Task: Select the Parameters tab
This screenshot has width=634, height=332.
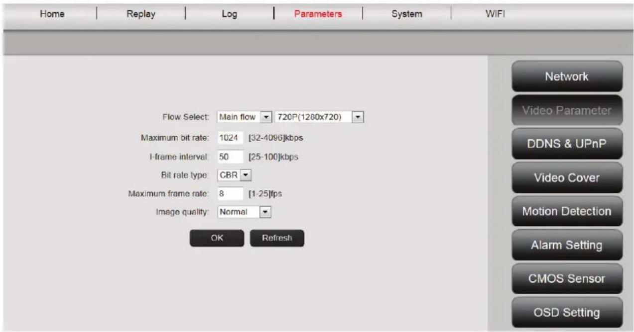Action: [318, 14]
